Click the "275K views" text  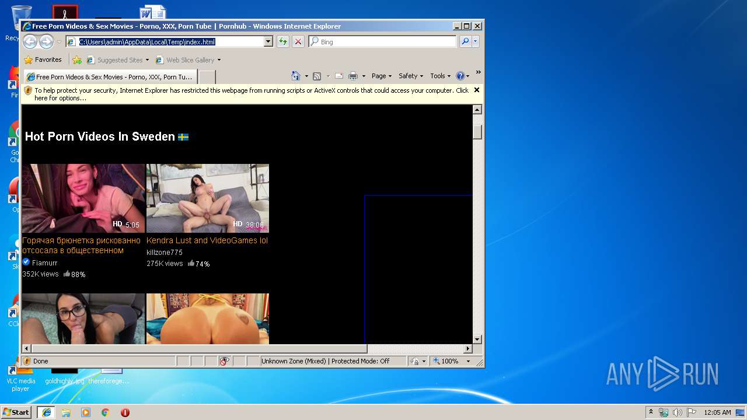point(165,264)
